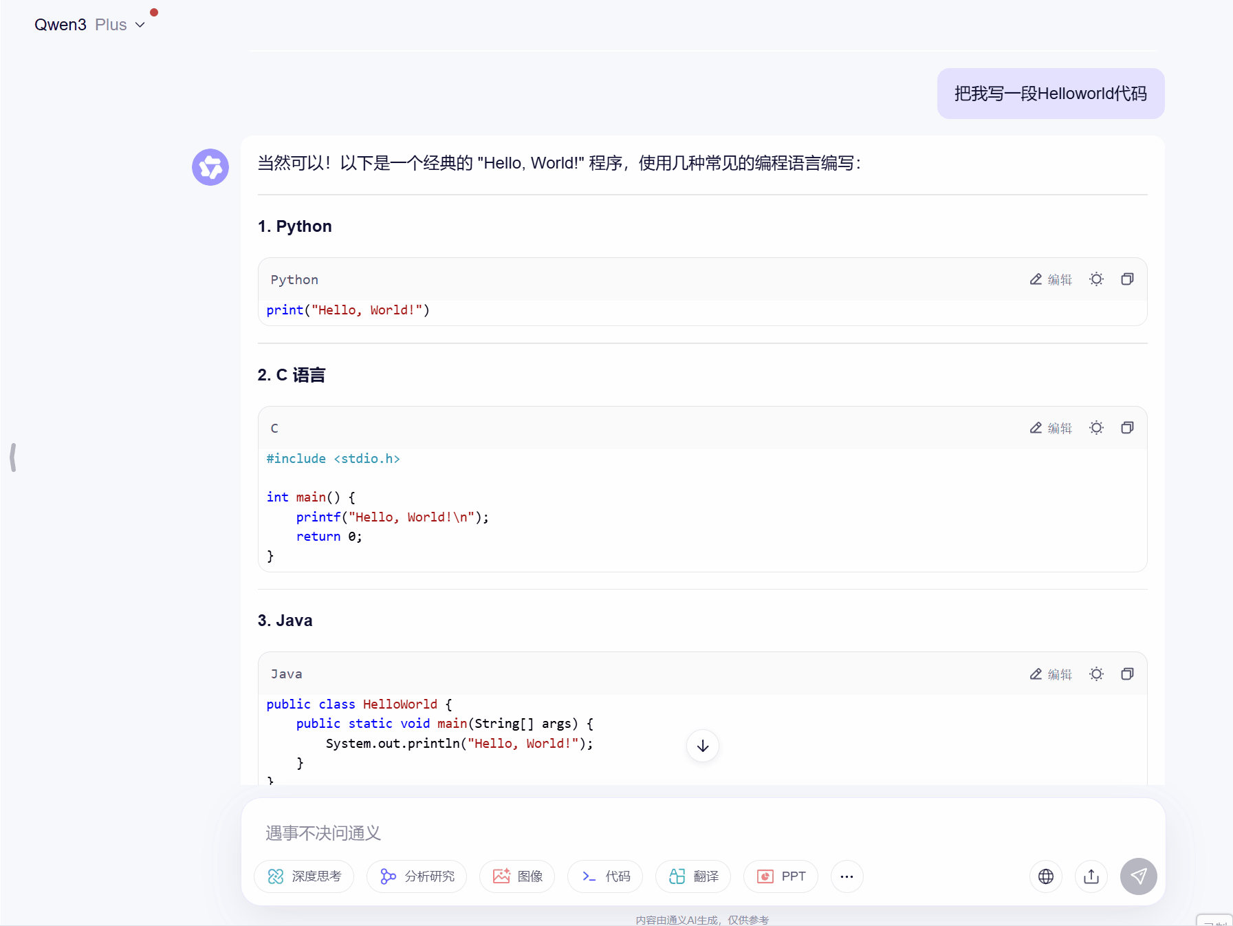1233x926 pixels.
Task: Click the printf("Hello, World!\n") line
Action: [393, 517]
